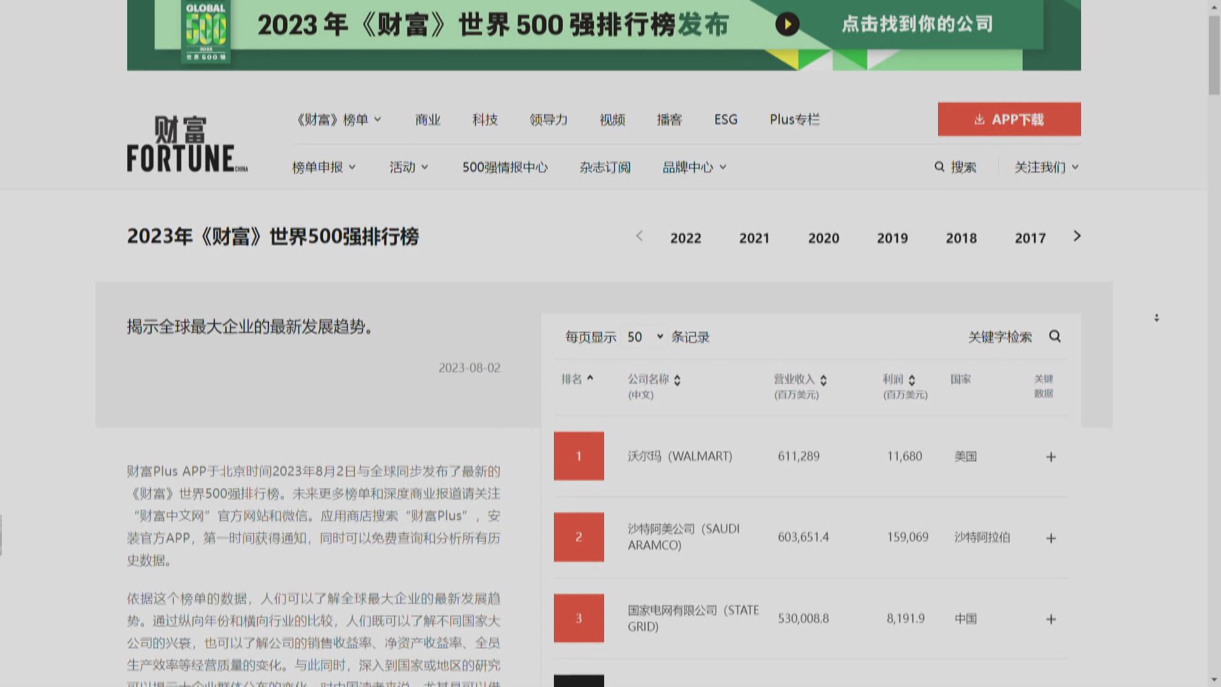Select the 2021 ranking year
Image resolution: width=1221 pixels, height=687 pixels.
click(x=754, y=238)
